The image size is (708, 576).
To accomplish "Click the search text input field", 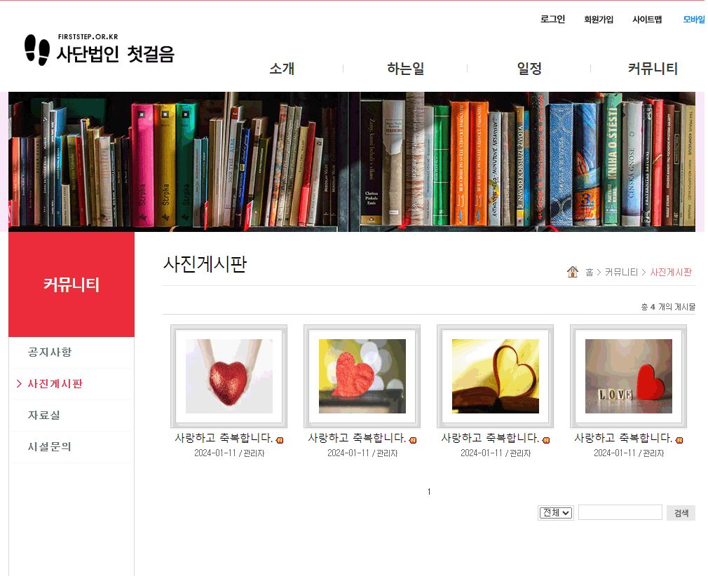I will coord(620,512).
